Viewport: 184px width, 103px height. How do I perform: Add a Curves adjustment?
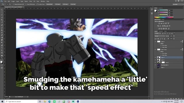coord(164,23)
